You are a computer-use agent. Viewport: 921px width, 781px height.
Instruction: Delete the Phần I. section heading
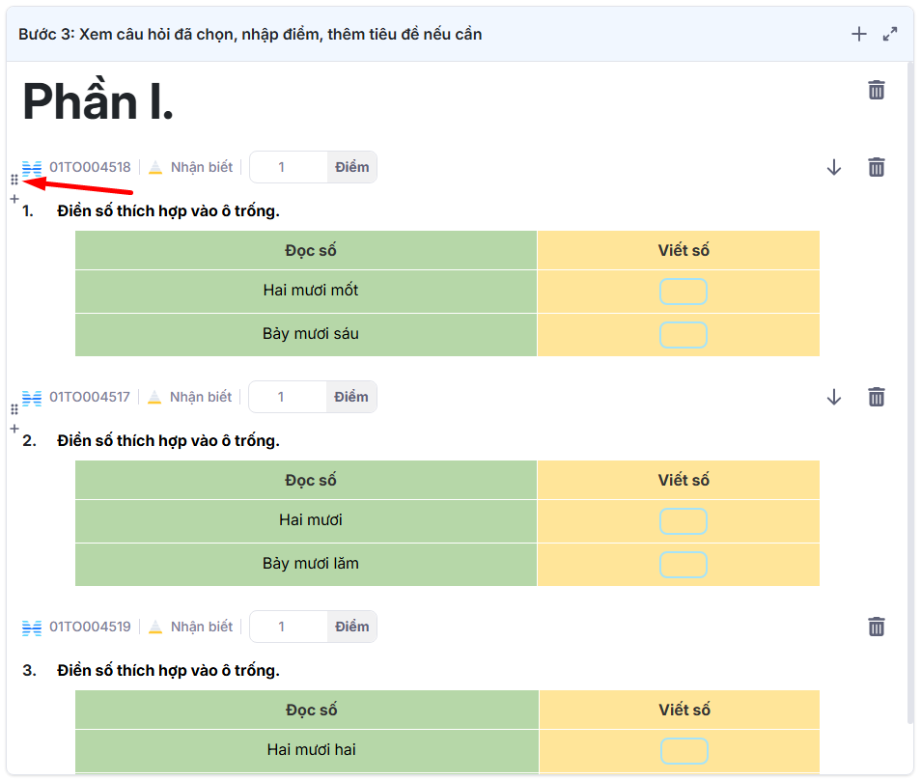coord(876,91)
